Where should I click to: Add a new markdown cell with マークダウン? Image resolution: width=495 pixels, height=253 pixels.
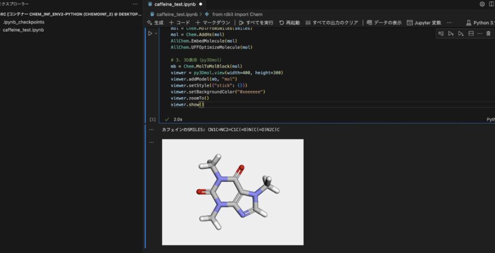pos(213,23)
